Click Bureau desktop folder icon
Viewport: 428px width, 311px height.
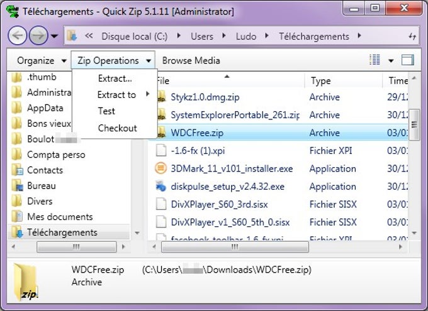pyautogui.click(x=17, y=185)
